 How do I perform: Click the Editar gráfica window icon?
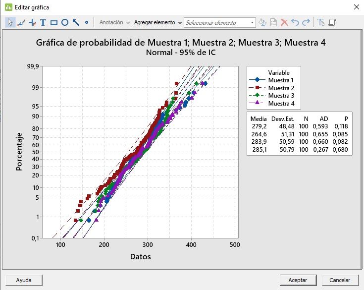[8, 7]
